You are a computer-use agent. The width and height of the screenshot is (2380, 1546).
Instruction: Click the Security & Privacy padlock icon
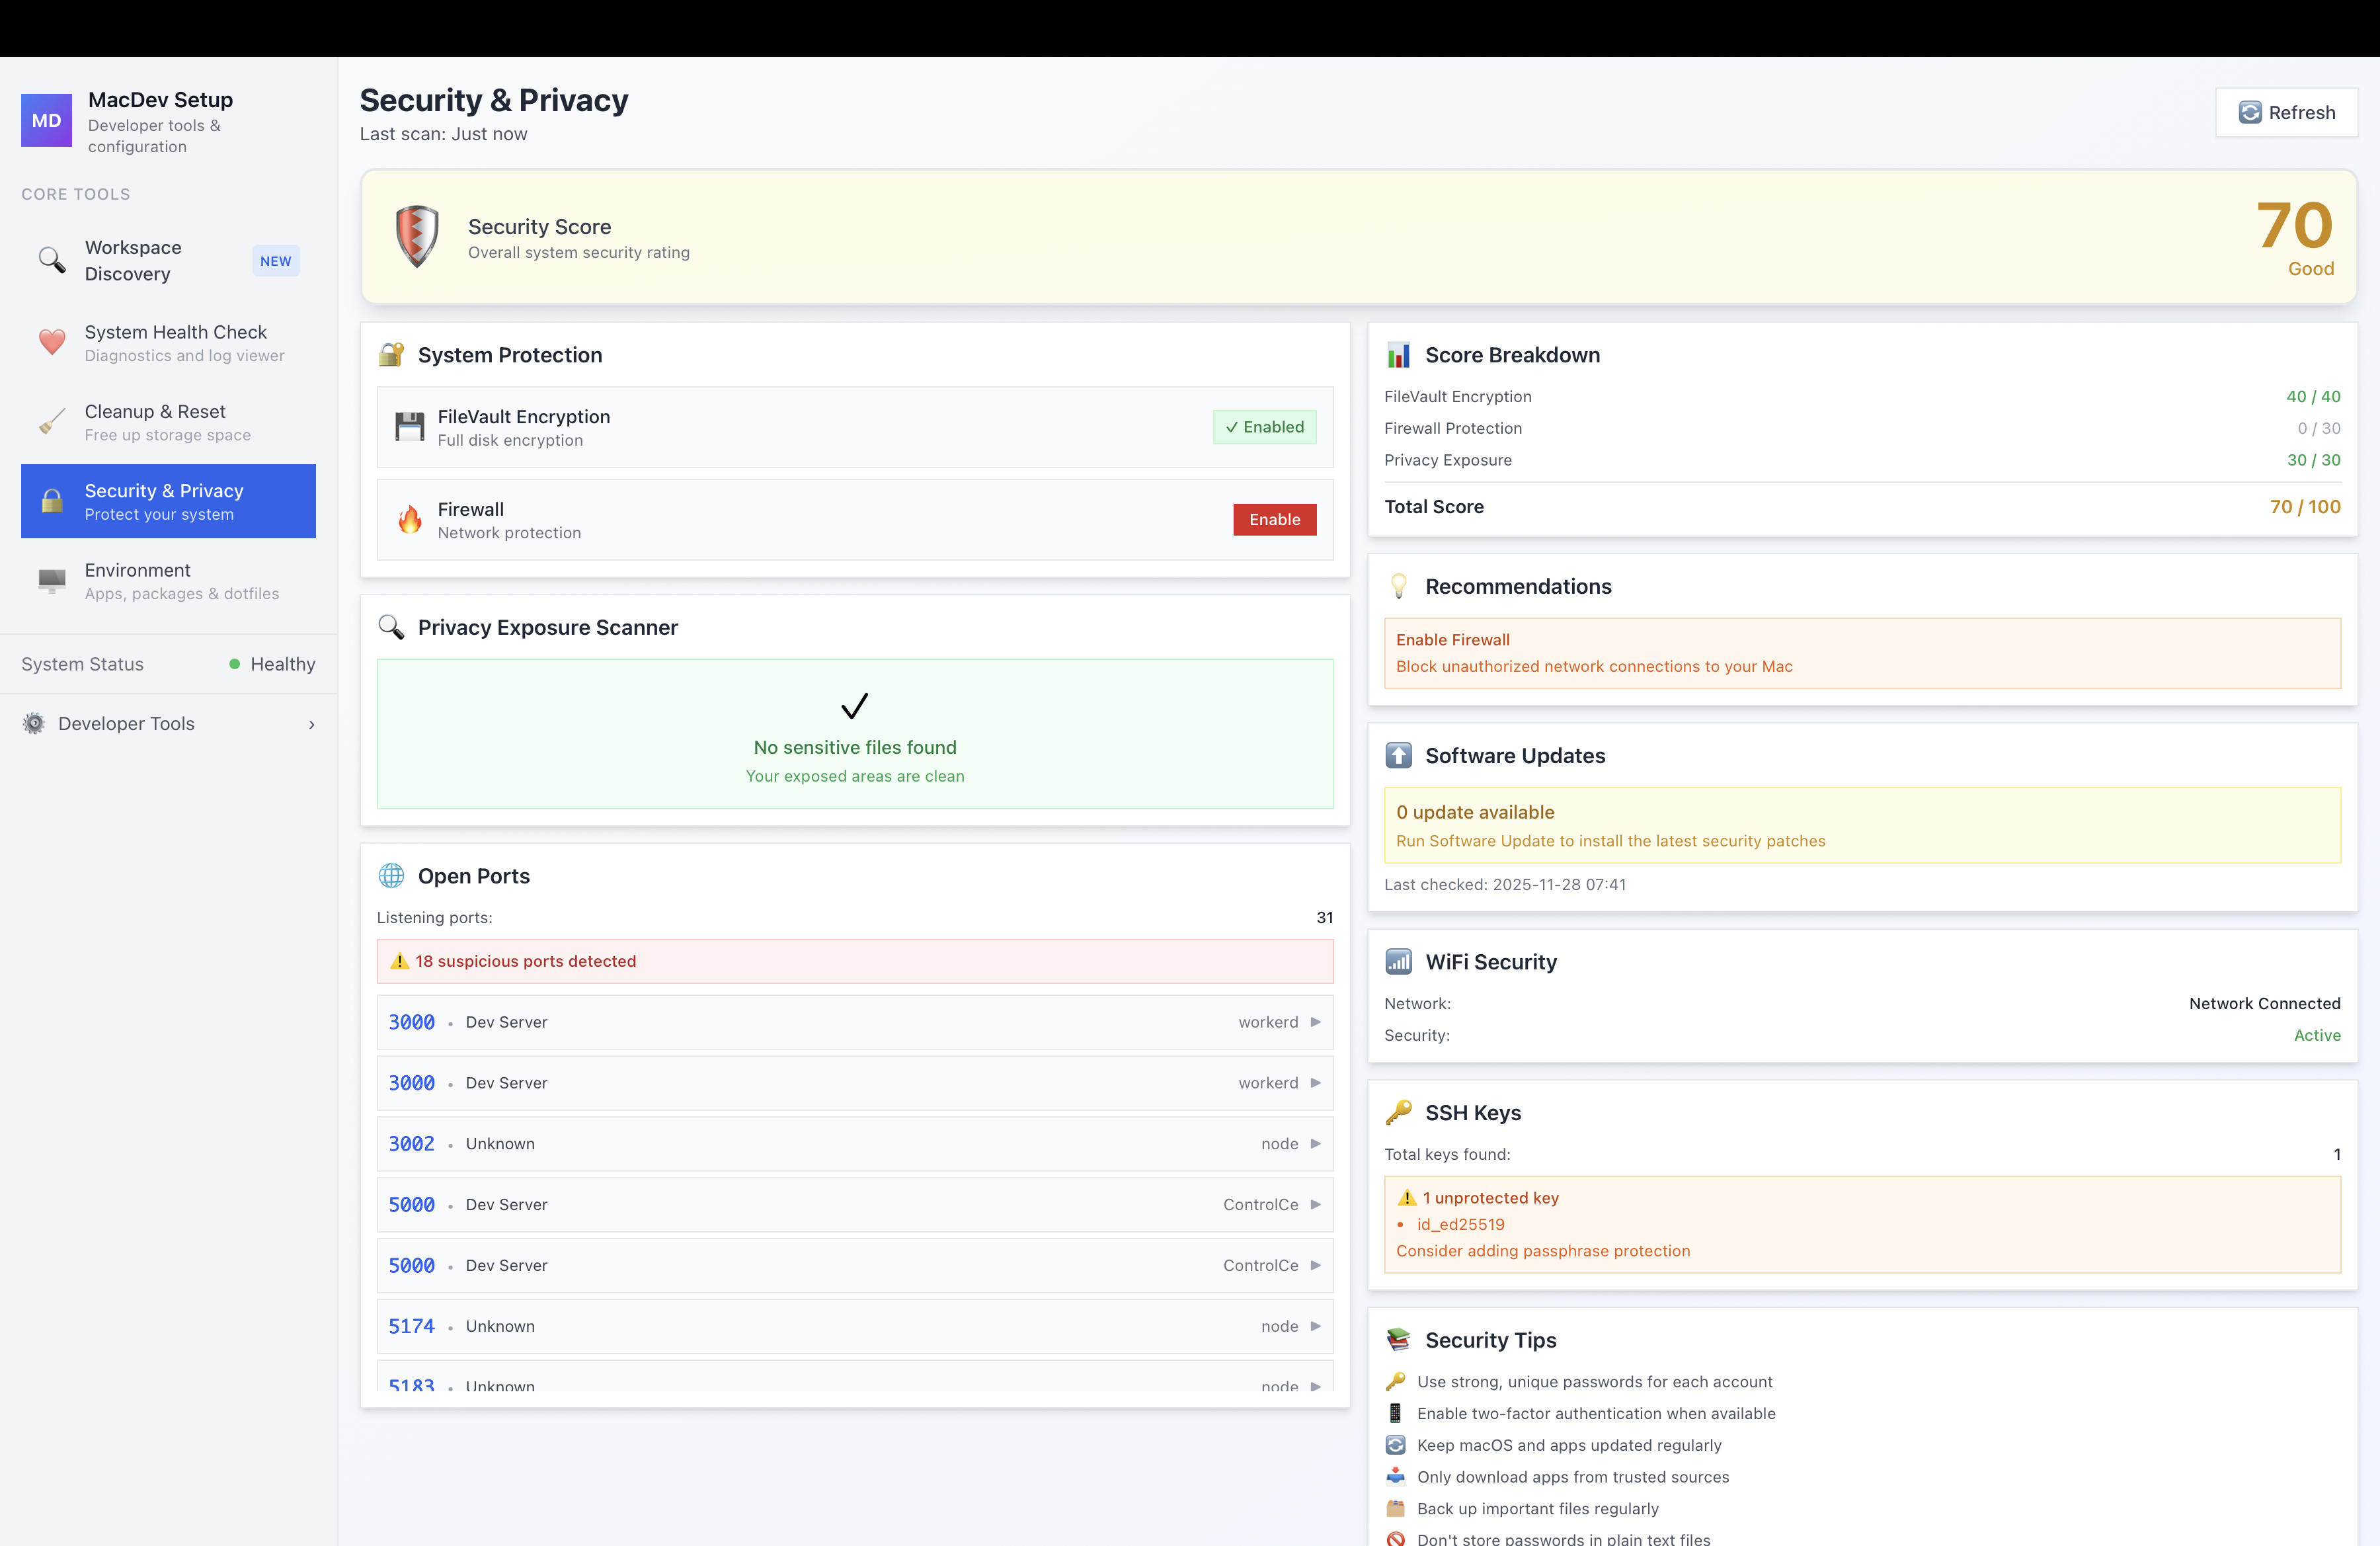(51, 501)
